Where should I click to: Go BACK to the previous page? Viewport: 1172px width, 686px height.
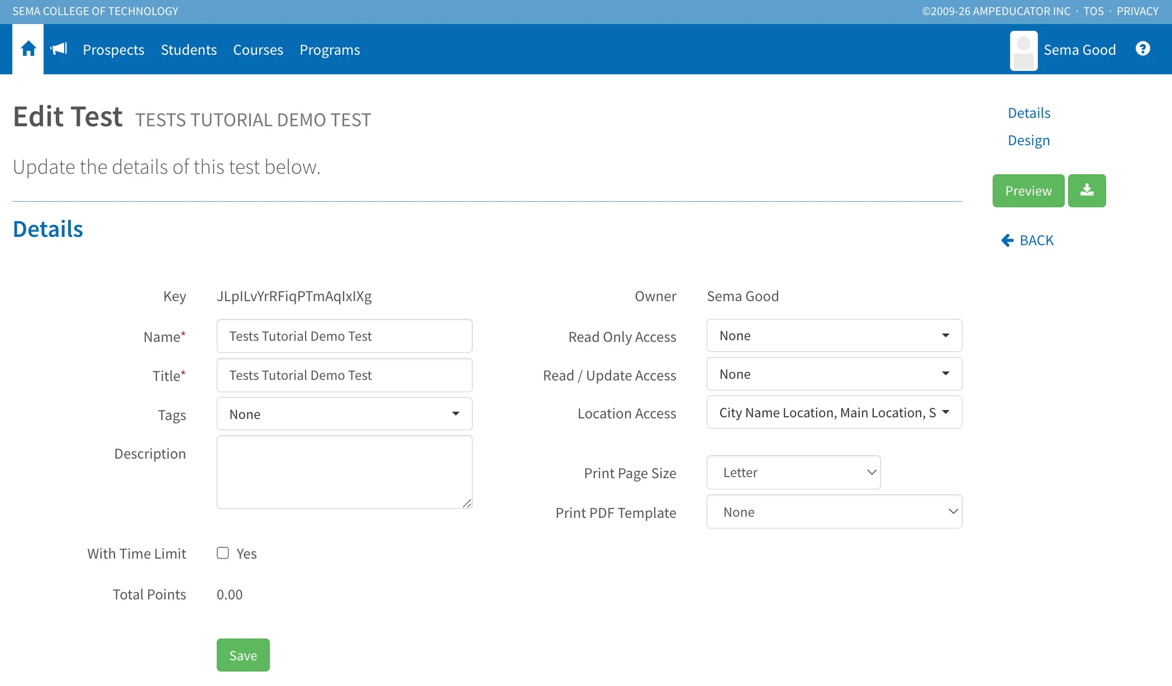pyautogui.click(x=1027, y=240)
